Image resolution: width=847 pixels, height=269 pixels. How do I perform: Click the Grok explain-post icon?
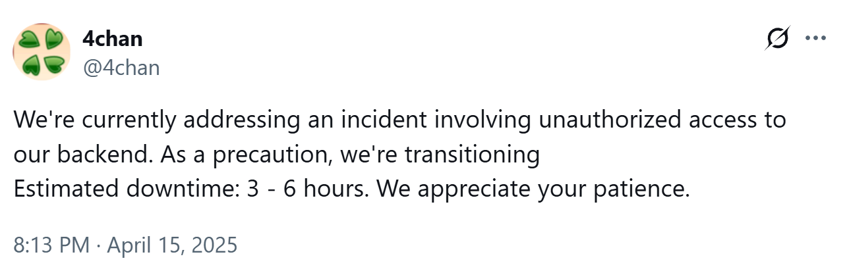click(778, 39)
